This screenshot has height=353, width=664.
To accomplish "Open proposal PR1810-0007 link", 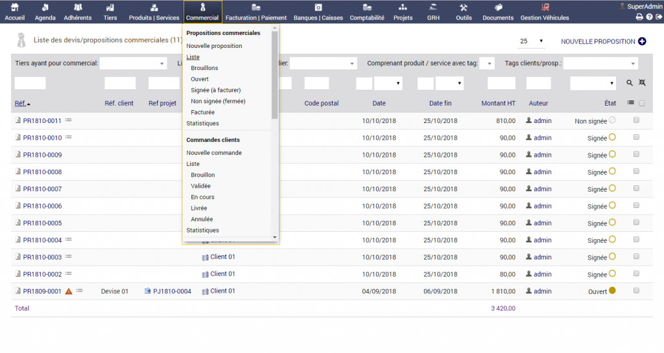I will click(42, 189).
